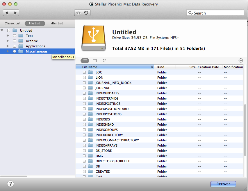Viewport: 248px width, 191px height.
Task: Expand the Archive folder node
Action: coord(8,41)
